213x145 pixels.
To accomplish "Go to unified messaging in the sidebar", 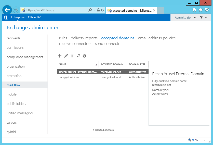I will point(20,113).
